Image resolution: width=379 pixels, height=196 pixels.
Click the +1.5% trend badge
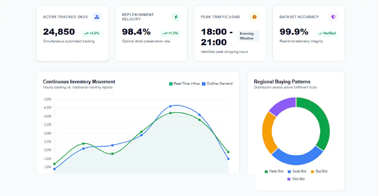(x=171, y=33)
